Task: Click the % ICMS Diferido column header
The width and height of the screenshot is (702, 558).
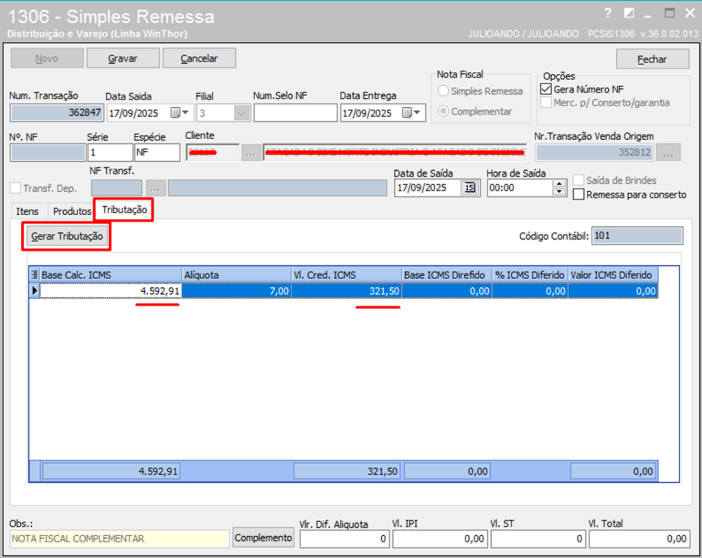Action: click(x=530, y=275)
